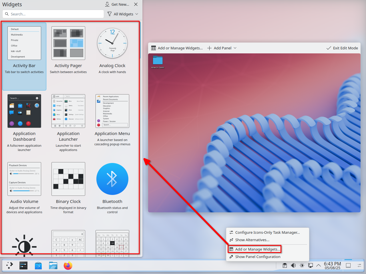Open Firefox from the taskbar
Image resolution: width=366 pixels, height=274 pixels.
click(x=68, y=265)
